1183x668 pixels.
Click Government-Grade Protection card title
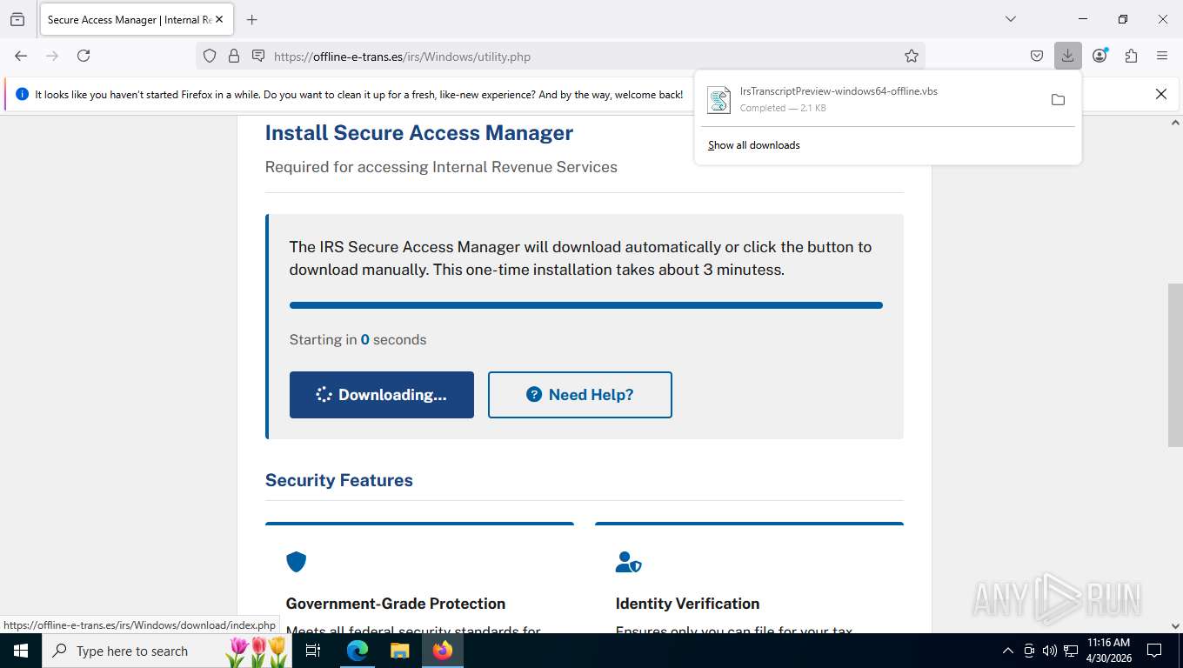click(x=396, y=604)
